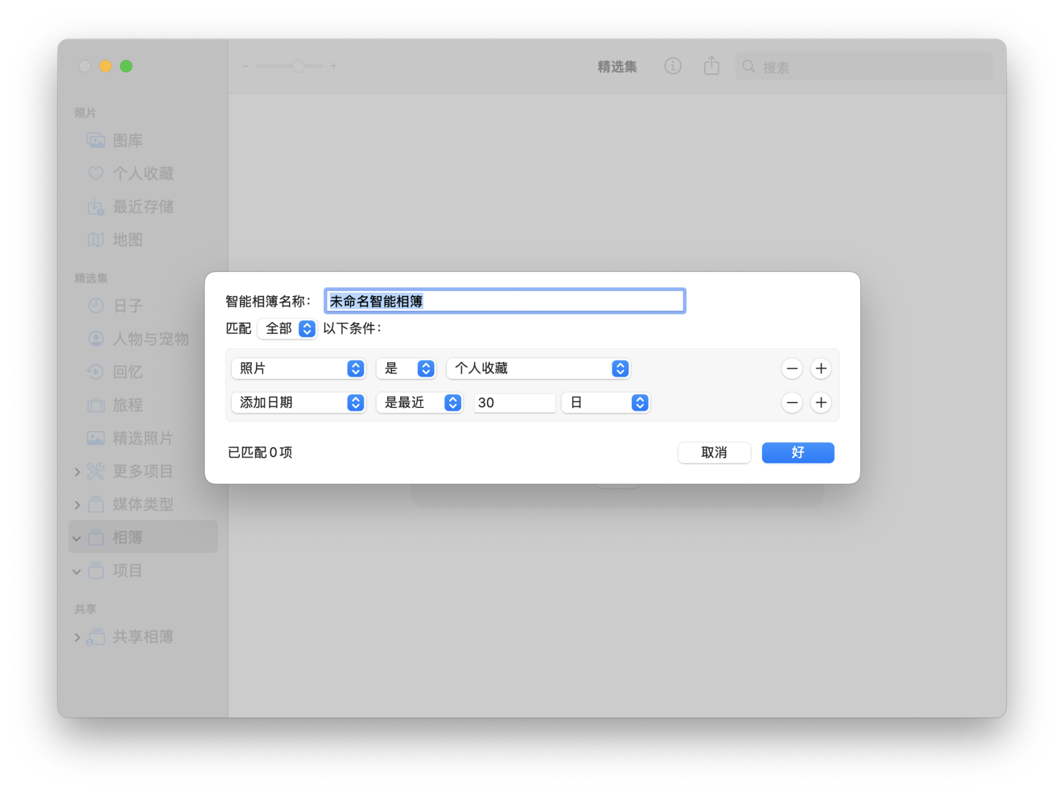The height and width of the screenshot is (794, 1064).
Task: Select the 旅程 suitcase icon
Action: coord(96,405)
